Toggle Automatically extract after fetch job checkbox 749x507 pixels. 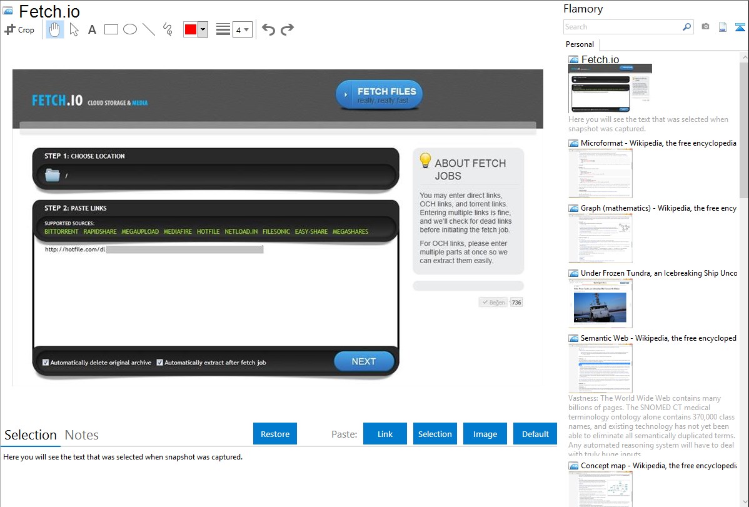[x=160, y=363]
